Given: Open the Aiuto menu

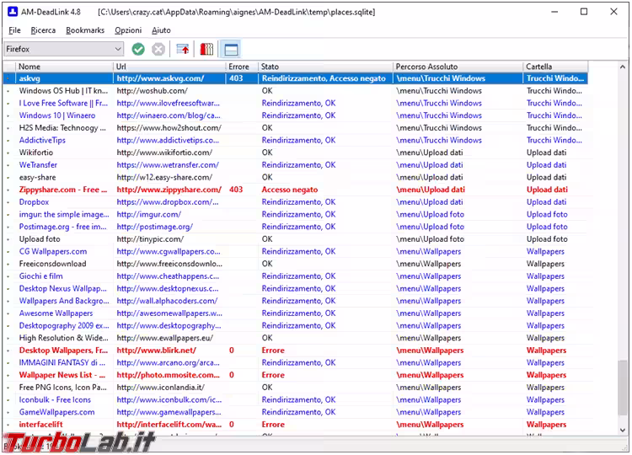Looking at the screenshot, I should point(161,30).
